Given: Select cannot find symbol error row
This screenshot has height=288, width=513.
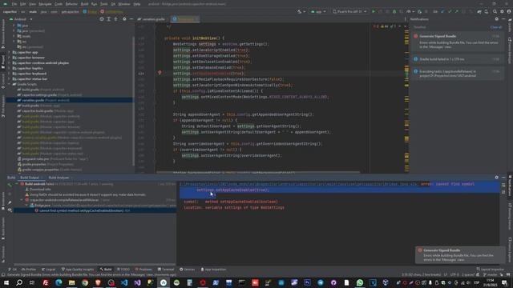Looking at the screenshot, I should coord(95,210).
